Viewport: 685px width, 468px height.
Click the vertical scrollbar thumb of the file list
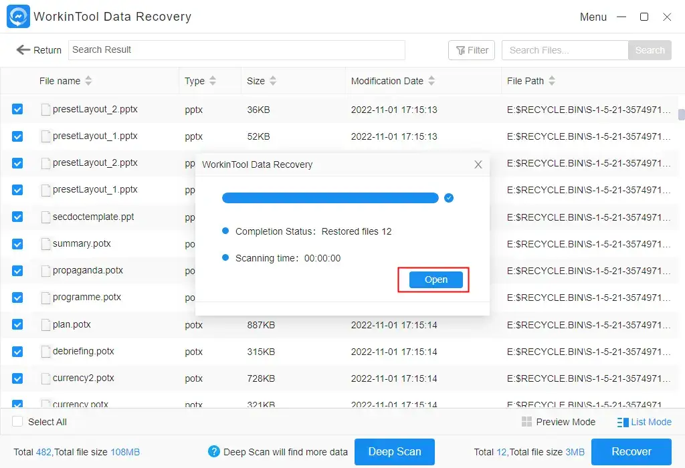click(681, 114)
